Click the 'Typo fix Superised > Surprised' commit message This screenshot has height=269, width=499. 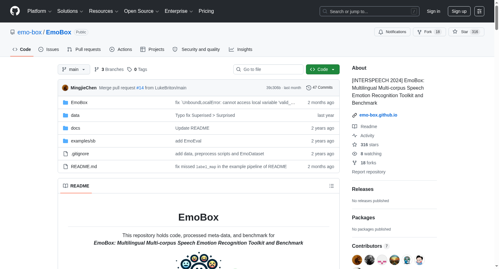205,115
